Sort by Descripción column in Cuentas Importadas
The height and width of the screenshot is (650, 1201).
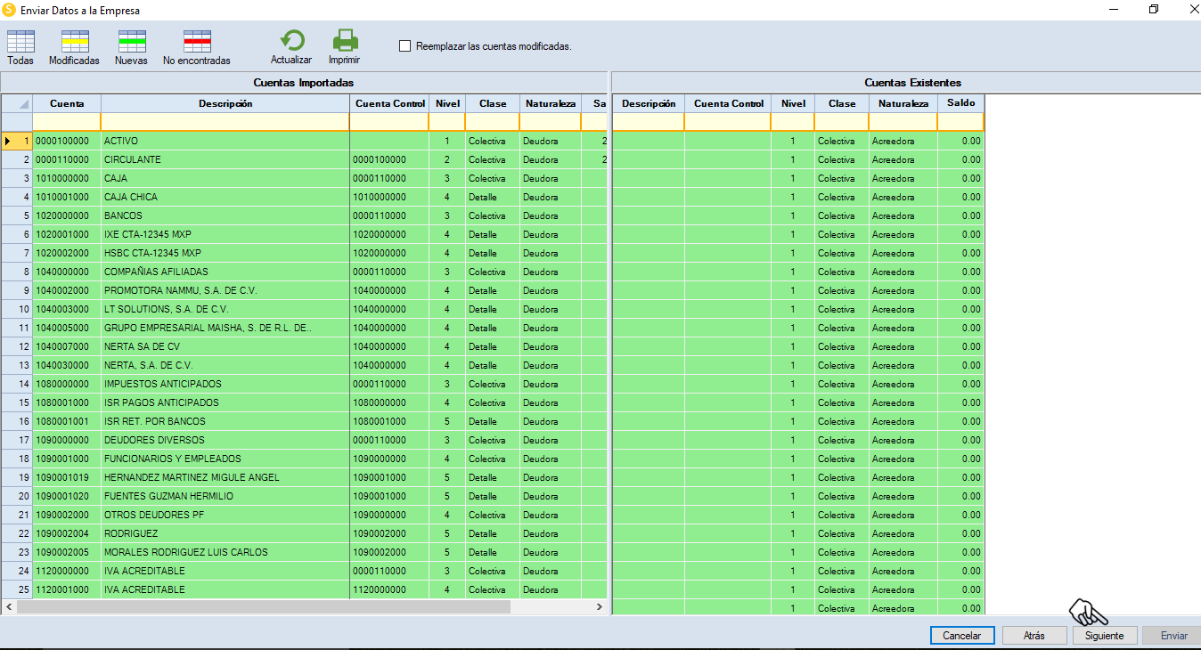225,103
